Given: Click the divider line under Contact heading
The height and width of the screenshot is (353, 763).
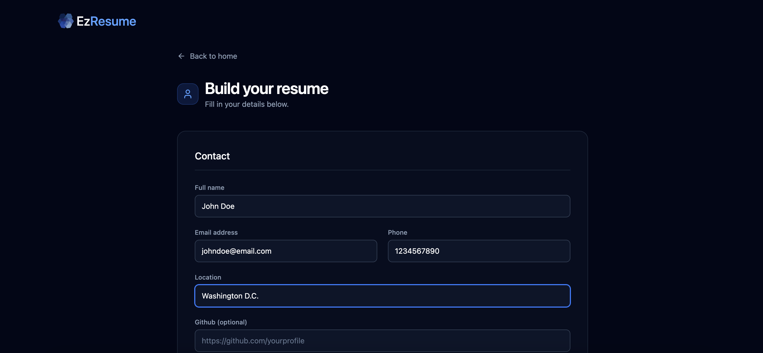Looking at the screenshot, I should point(382,170).
